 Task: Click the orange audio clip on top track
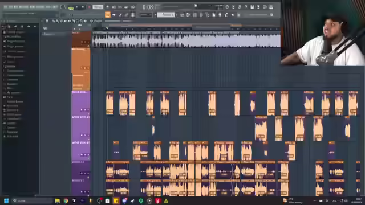(186, 40)
